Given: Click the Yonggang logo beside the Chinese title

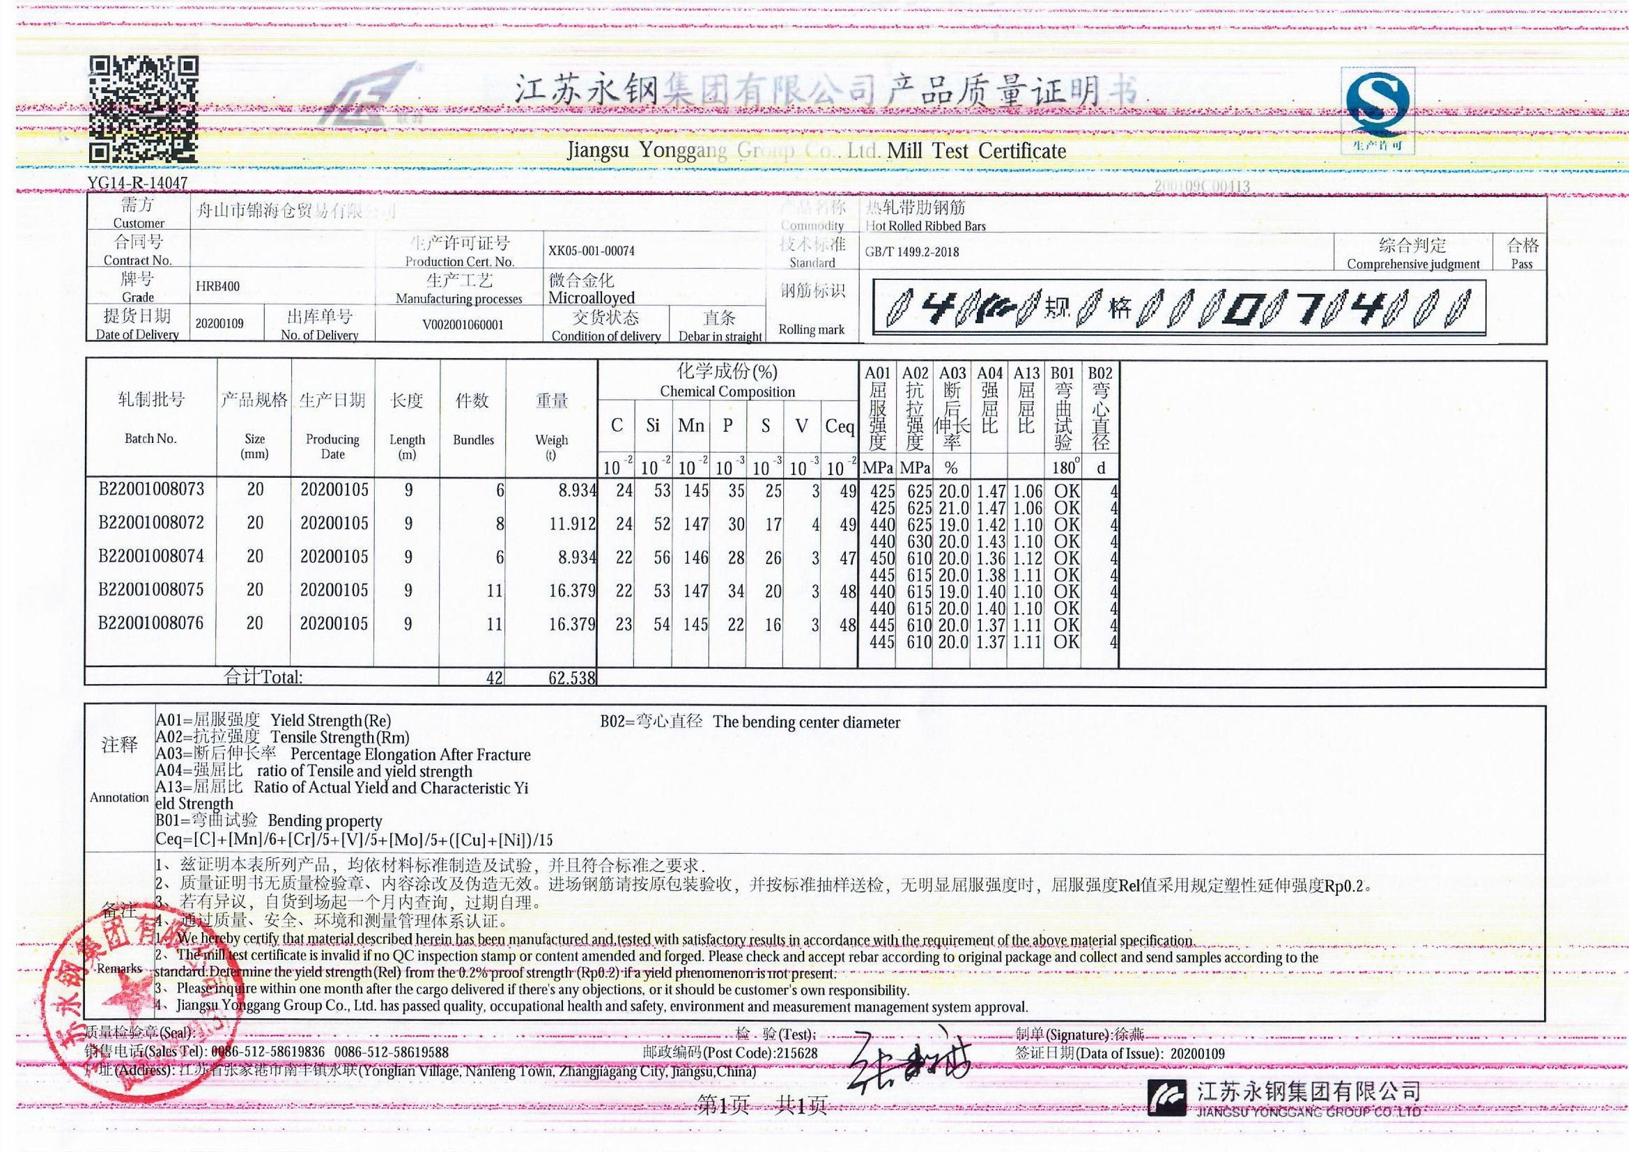Looking at the screenshot, I should 374,93.
